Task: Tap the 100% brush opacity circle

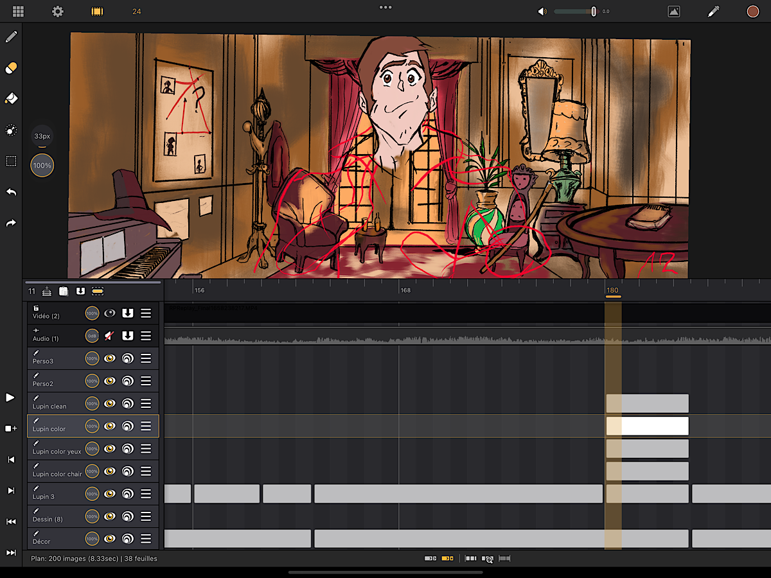Action: 42,166
